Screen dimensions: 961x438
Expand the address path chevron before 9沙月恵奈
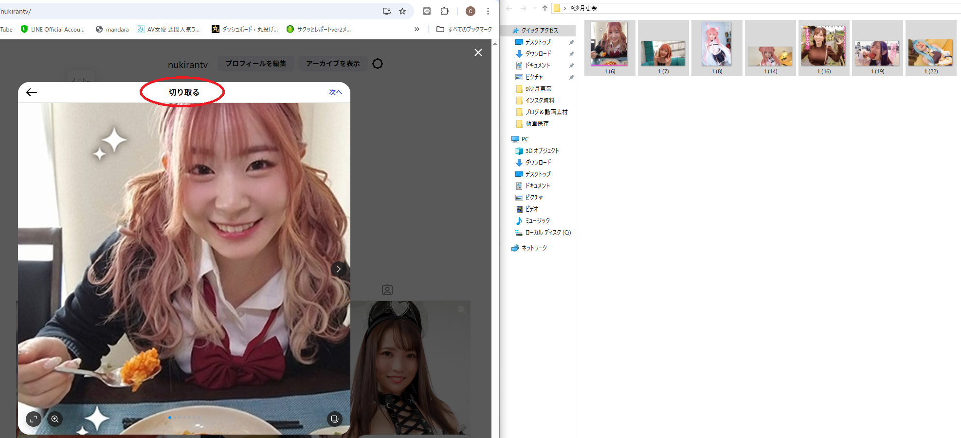[565, 8]
